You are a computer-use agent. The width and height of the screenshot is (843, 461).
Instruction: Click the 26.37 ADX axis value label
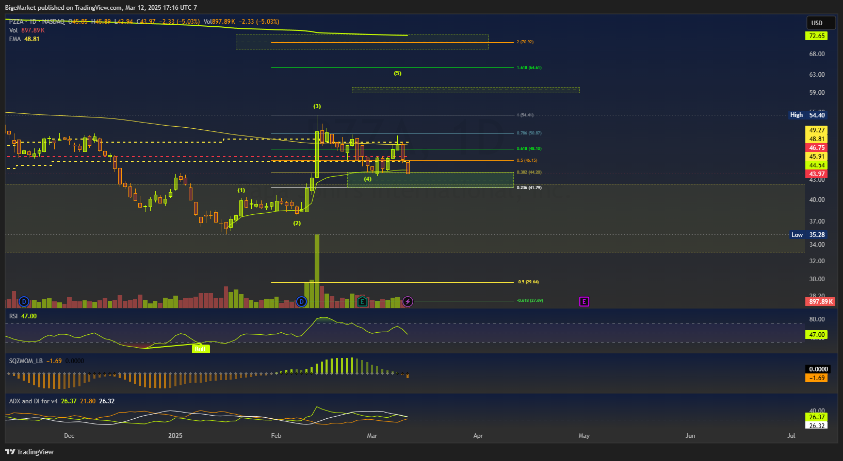tap(817, 417)
